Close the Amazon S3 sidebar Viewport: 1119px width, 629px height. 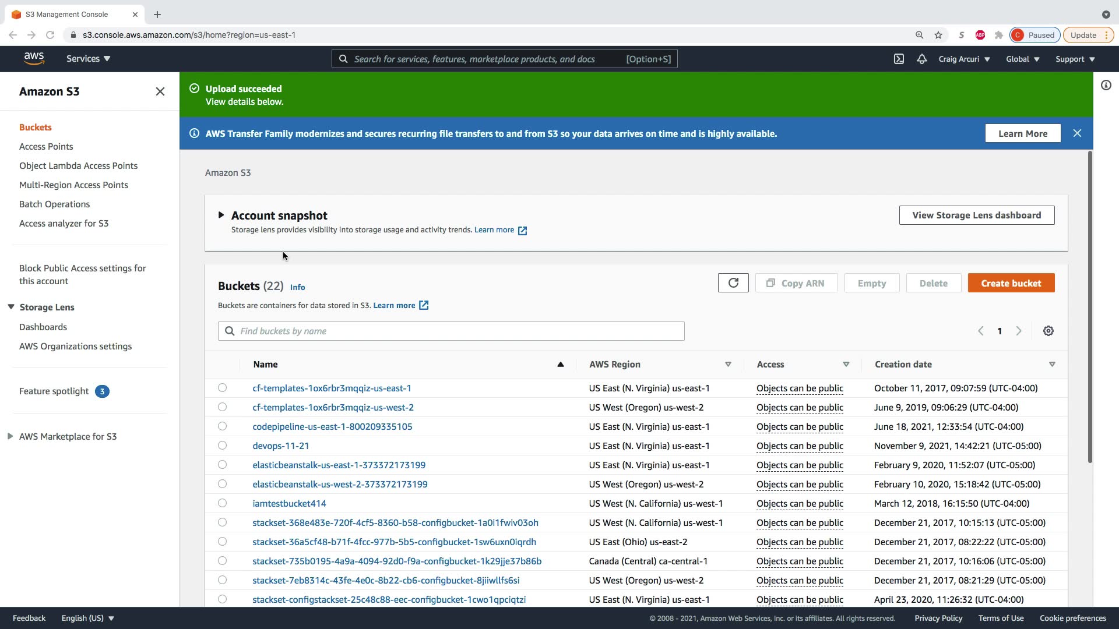pos(160,91)
